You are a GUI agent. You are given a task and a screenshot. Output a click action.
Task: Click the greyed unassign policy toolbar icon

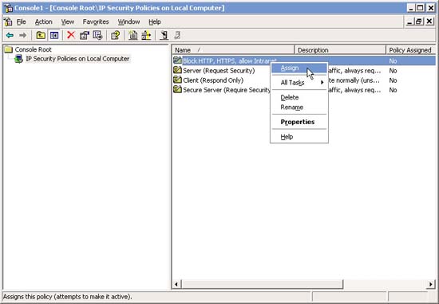pos(177,36)
